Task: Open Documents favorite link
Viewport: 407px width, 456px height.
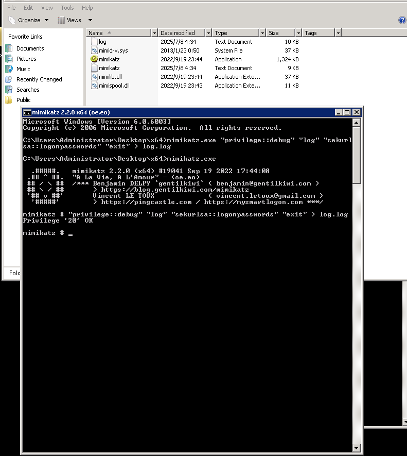Action: [30, 48]
